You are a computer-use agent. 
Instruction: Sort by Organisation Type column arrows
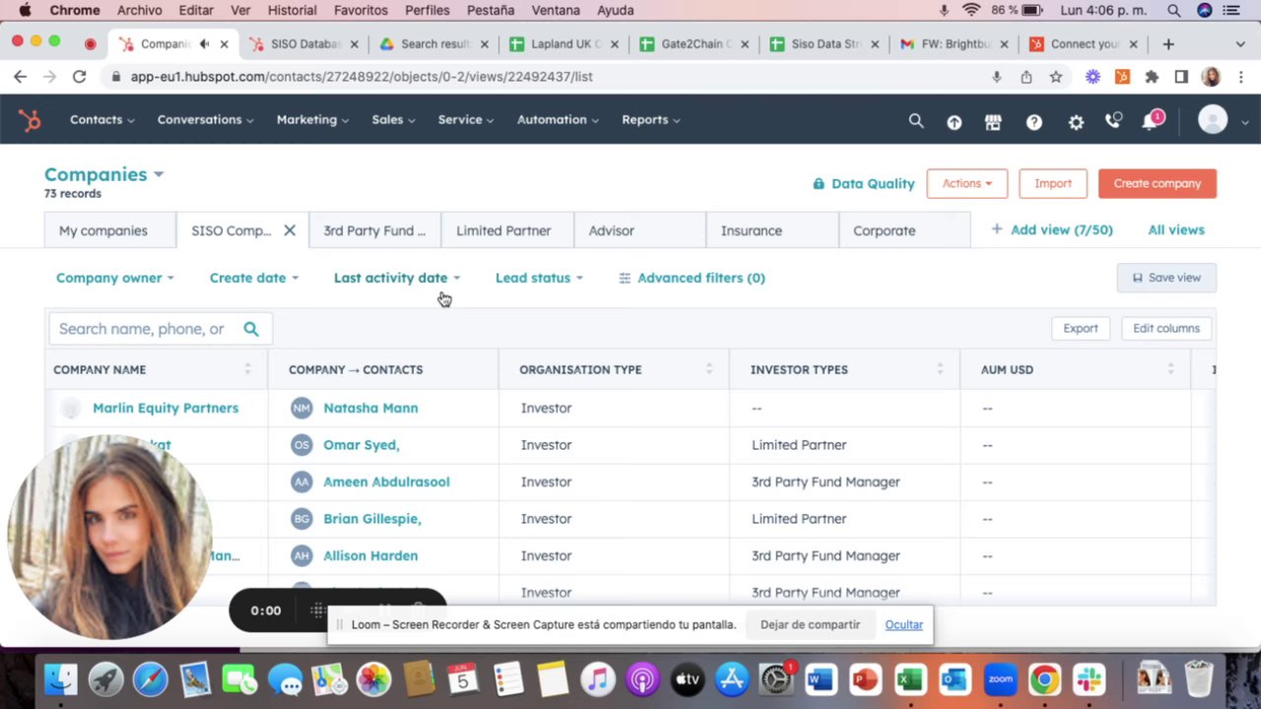(x=709, y=369)
